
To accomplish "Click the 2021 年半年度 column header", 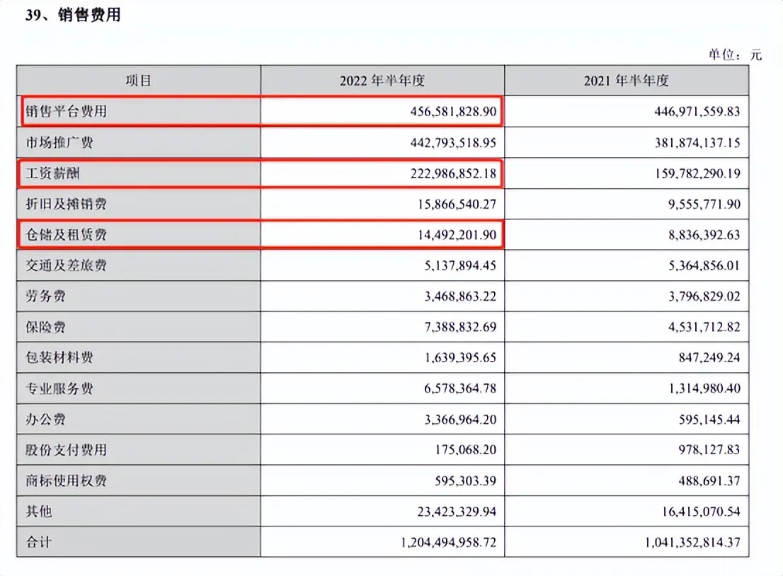I will click(626, 81).
